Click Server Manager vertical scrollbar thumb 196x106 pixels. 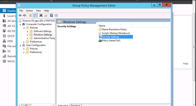(x=194, y=47)
